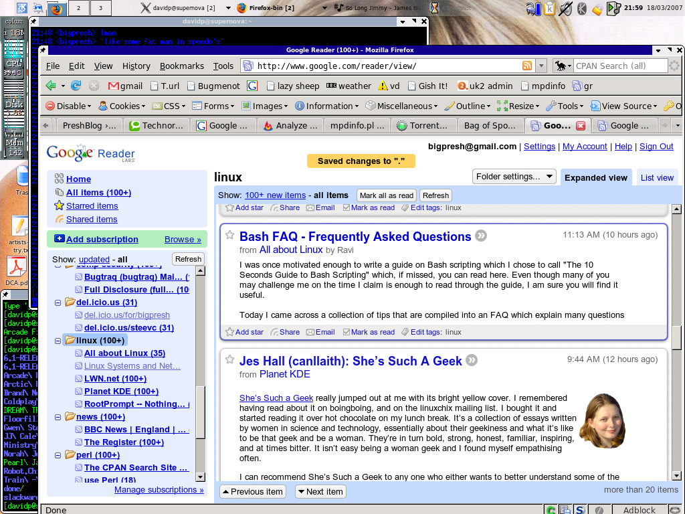Show only updated subscriptions
The height and width of the screenshot is (514, 685).
(94, 259)
